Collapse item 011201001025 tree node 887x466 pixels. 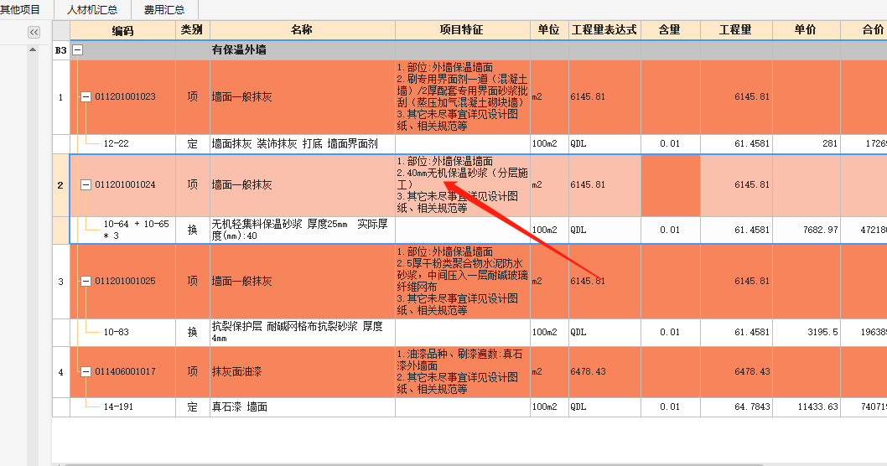tap(86, 281)
